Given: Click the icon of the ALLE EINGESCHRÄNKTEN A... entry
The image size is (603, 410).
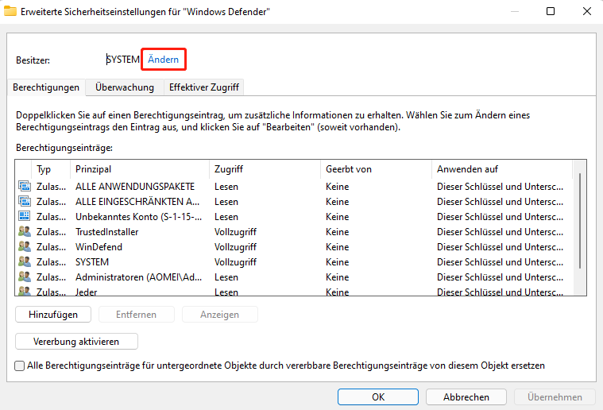Looking at the screenshot, I should coord(25,202).
